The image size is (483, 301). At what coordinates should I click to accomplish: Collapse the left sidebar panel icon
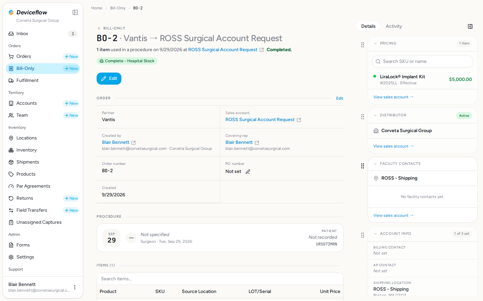[x=75, y=12]
